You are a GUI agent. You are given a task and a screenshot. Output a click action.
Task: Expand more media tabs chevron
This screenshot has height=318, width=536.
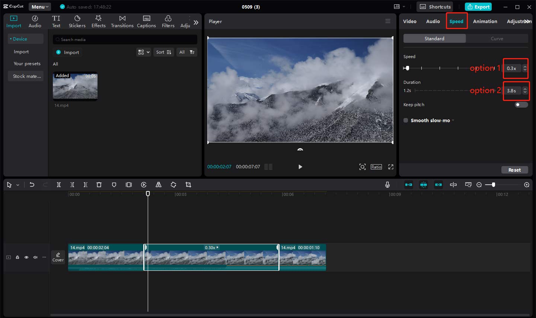(196, 22)
